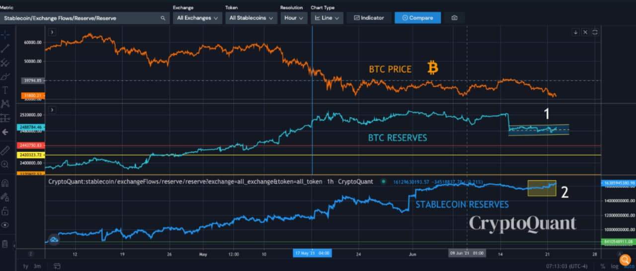Open the prediction and measurement tools
Screen dimensions: 636x271
click(x=5, y=118)
